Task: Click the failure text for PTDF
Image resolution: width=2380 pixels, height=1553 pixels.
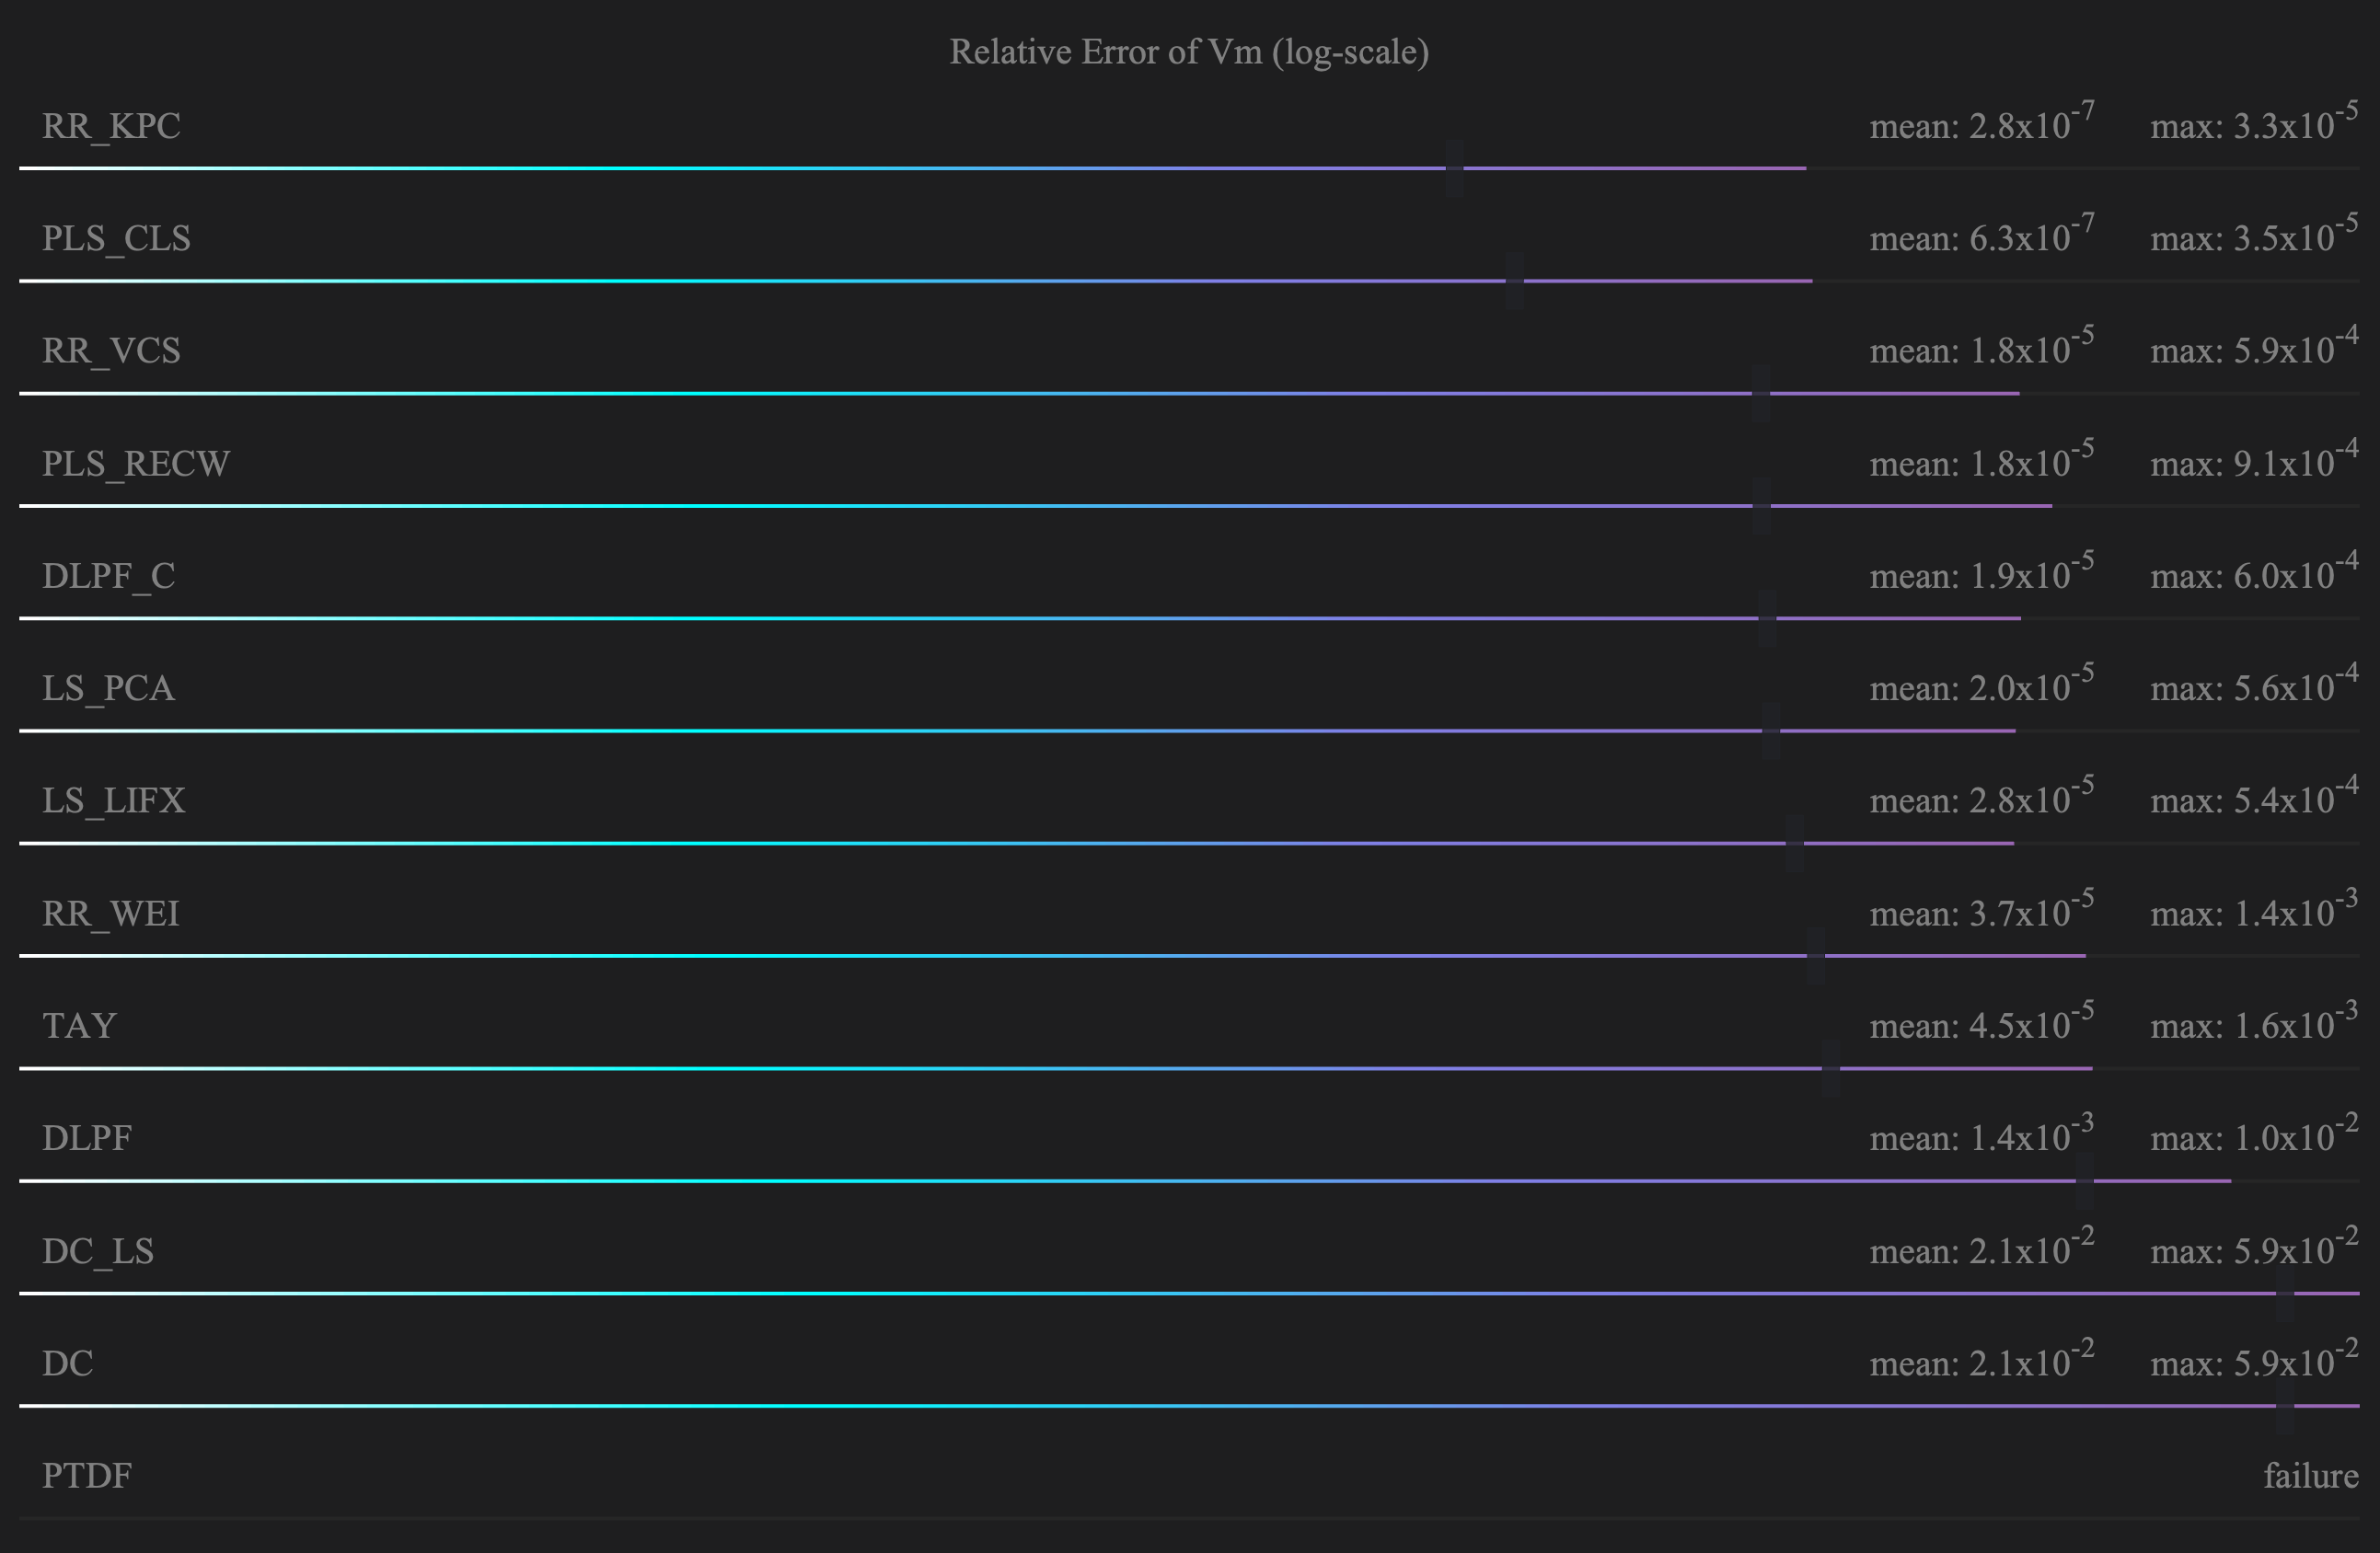Action: [2310, 1476]
